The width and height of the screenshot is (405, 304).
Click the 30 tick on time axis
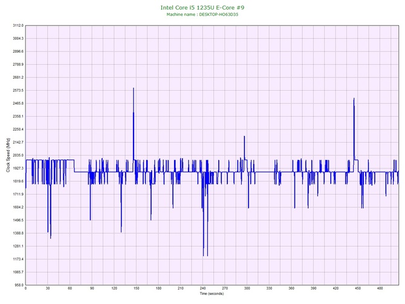click(48, 288)
